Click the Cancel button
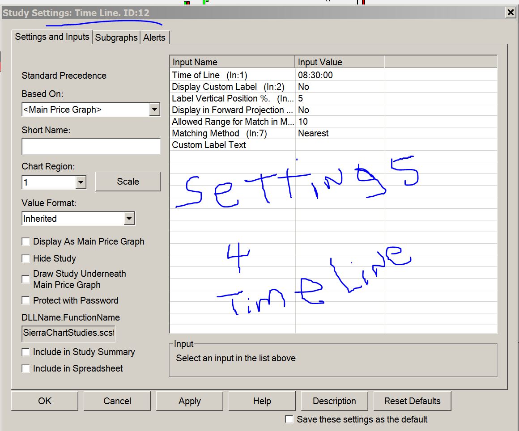519x431 pixels. pyautogui.click(x=117, y=401)
